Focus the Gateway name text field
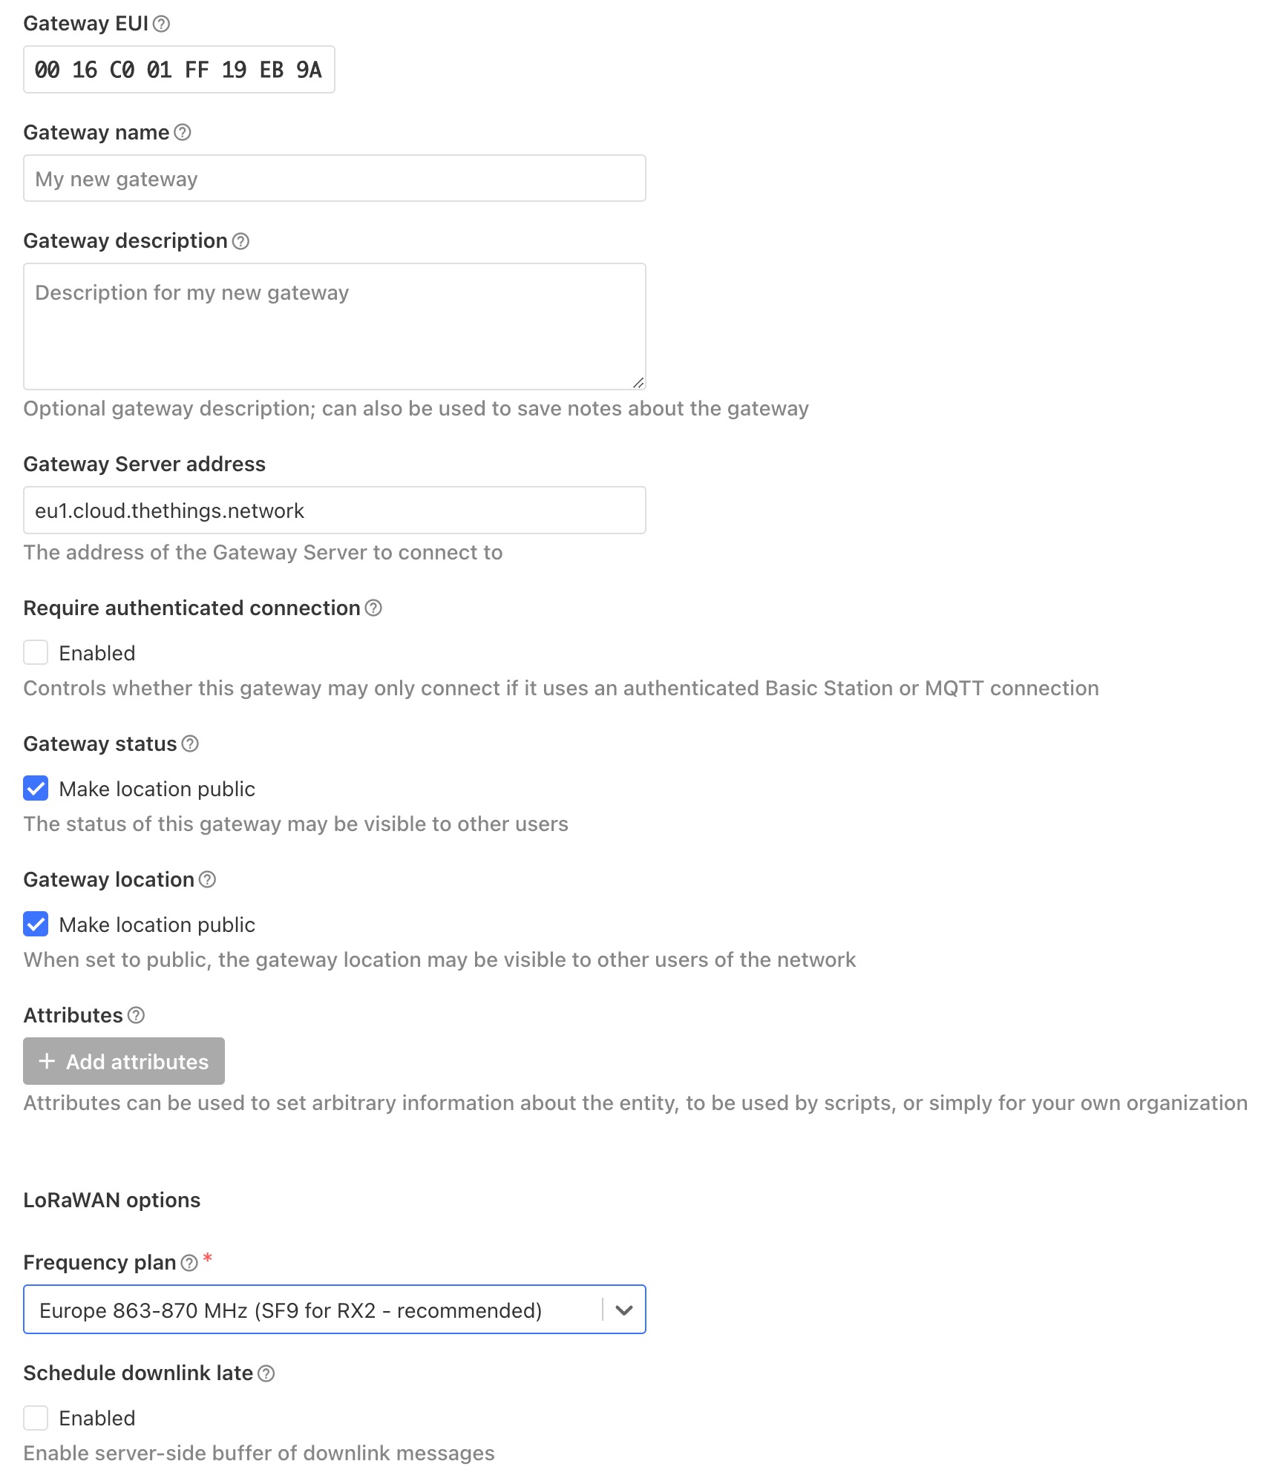1284x1484 pixels. 335,178
